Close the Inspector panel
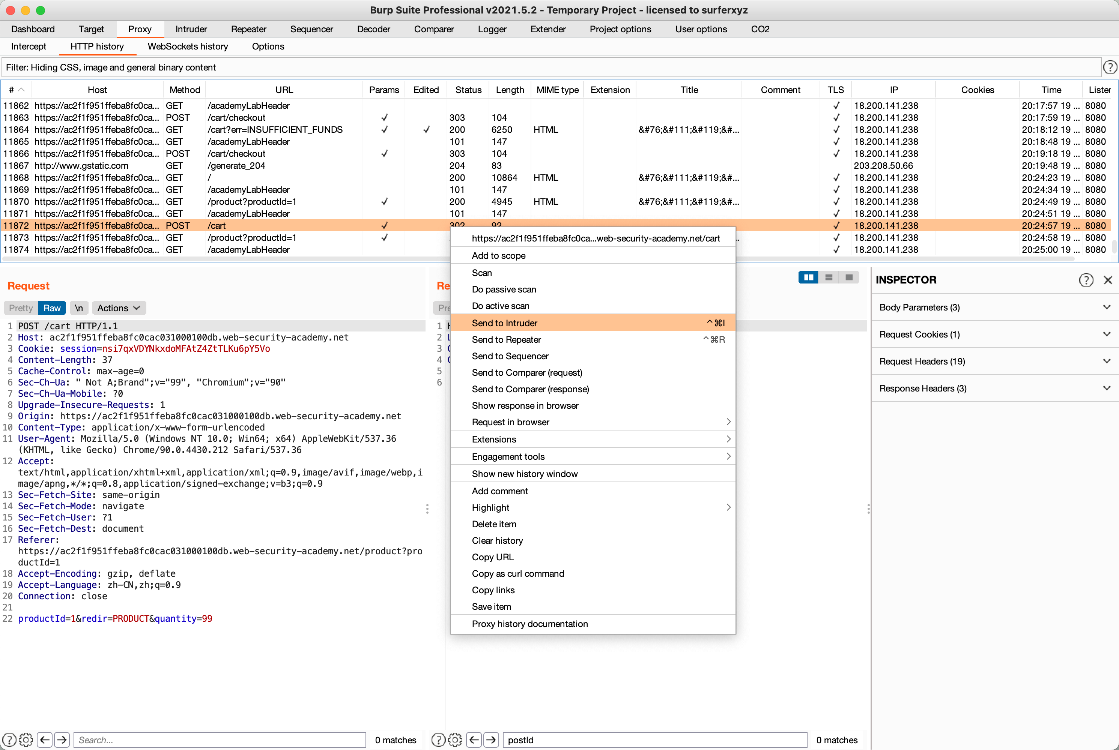1119x750 pixels. 1107,280
